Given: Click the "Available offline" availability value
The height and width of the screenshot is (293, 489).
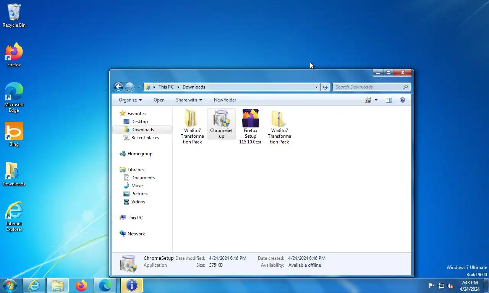Looking at the screenshot, I should click(x=304, y=265).
